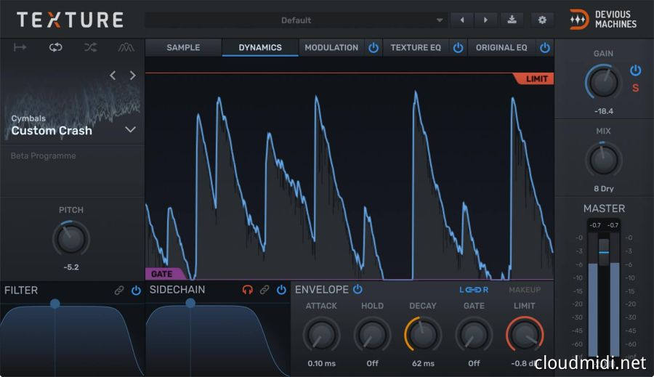Viewport: 654px width, 377px height.
Task: Switch to the Dynamics tab
Action: pyautogui.click(x=260, y=47)
